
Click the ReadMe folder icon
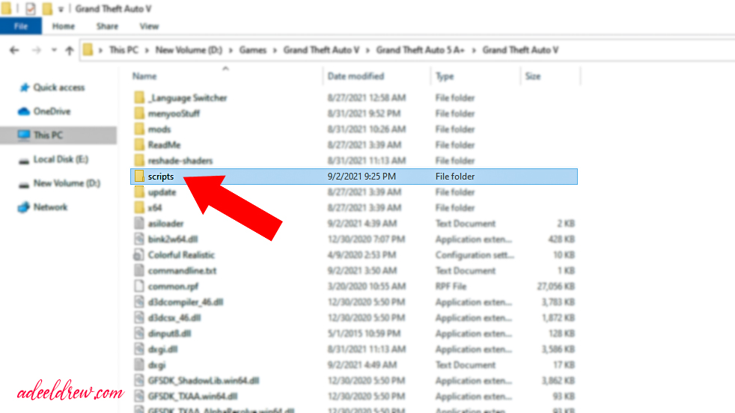click(x=139, y=144)
